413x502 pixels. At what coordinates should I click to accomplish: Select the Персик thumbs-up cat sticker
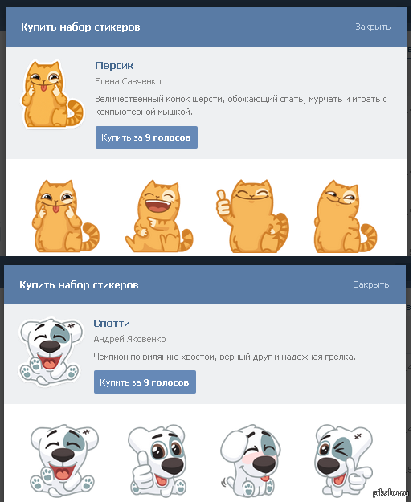(x=252, y=216)
